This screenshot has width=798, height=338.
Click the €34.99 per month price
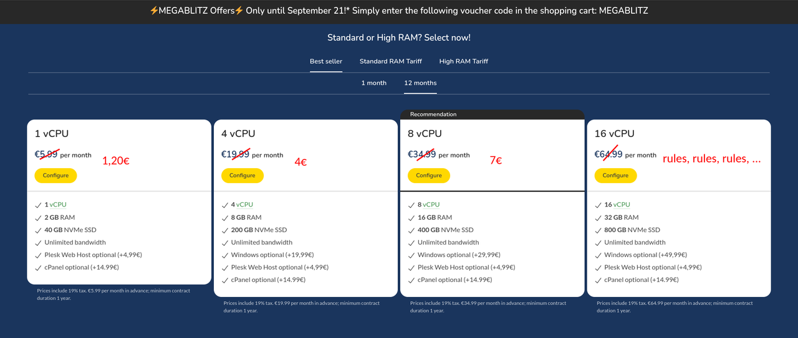coord(439,154)
